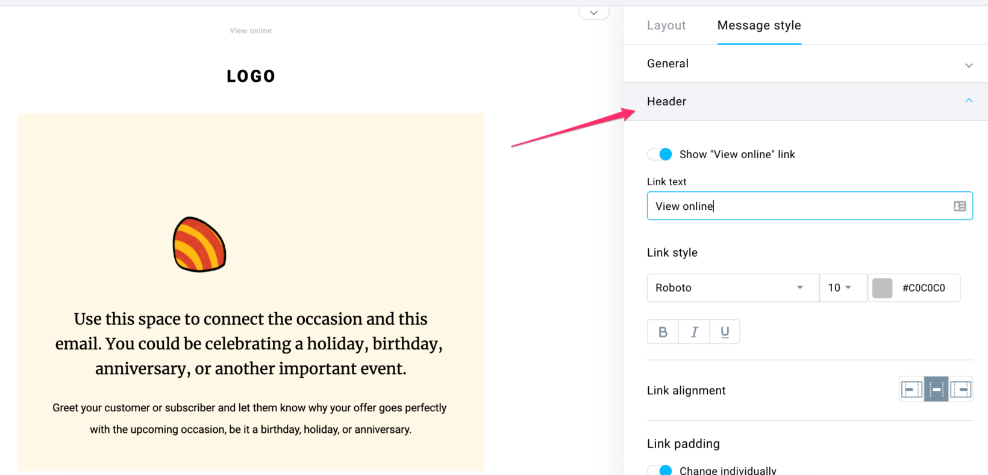Apply italic formatting to the link text
This screenshot has height=475, width=988.
tap(693, 331)
